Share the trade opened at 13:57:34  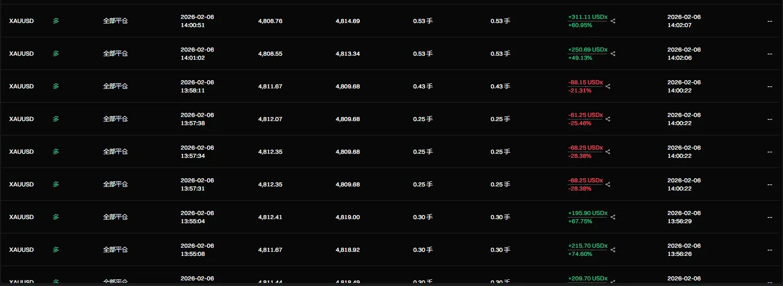coord(608,152)
